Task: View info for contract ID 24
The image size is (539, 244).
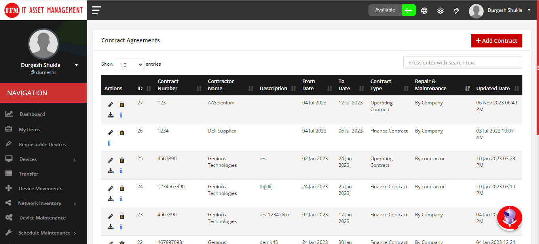Action: (x=121, y=199)
